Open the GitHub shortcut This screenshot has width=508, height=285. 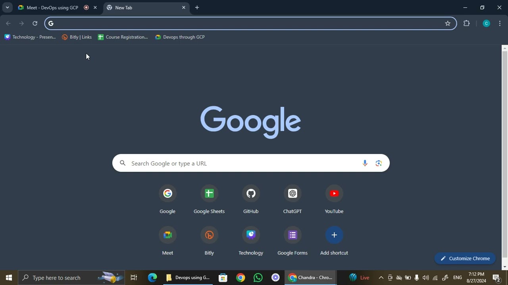251,199
